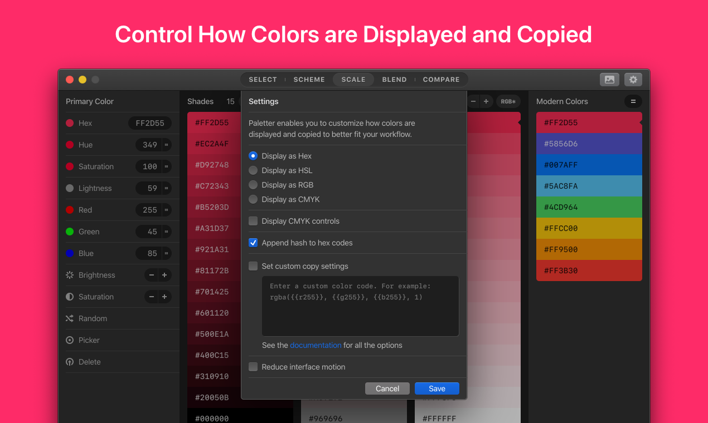This screenshot has width=708, height=423.
Task: Click minus button next to RGB* pill
Action: (x=473, y=101)
